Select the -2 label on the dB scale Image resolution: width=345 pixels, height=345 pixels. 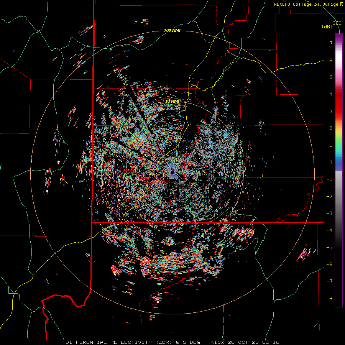pyautogui.click(x=329, y=197)
